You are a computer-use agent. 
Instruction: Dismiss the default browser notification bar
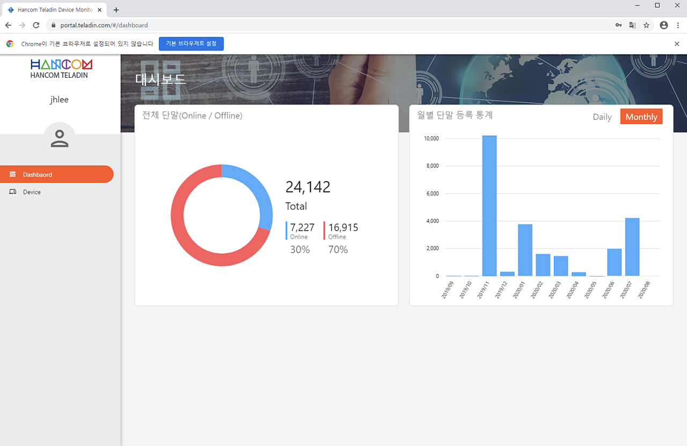click(677, 44)
